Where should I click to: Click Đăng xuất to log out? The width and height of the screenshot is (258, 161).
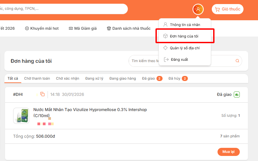179,59
